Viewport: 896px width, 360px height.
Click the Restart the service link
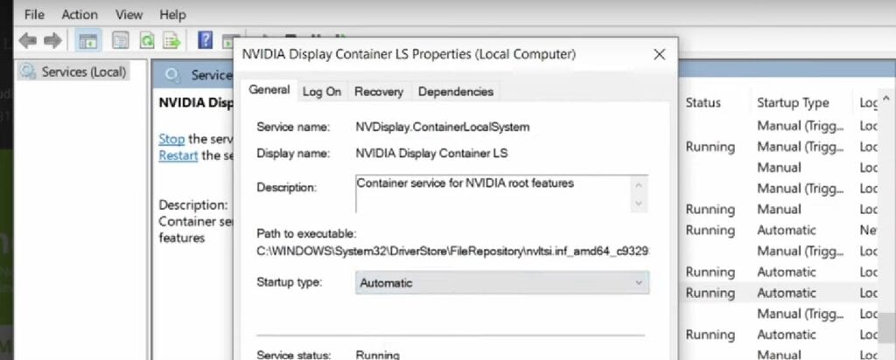(x=178, y=156)
